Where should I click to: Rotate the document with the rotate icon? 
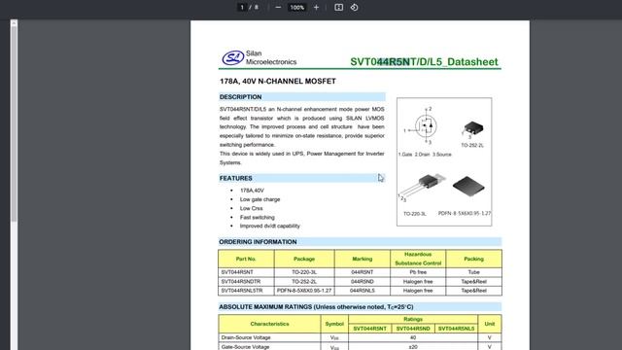tap(354, 7)
